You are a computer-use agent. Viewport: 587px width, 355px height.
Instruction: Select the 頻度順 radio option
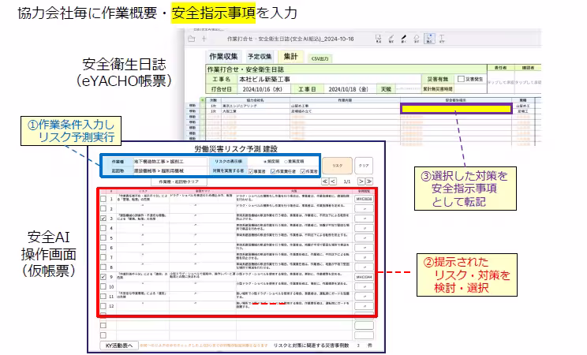tap(265, 162)
